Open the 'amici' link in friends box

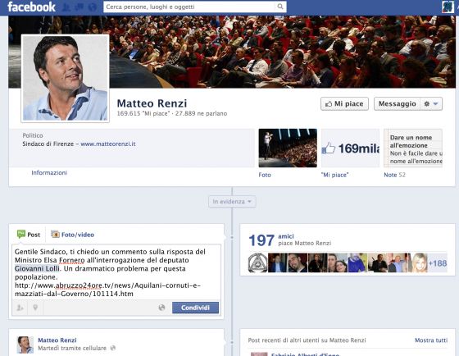(286, 236)
